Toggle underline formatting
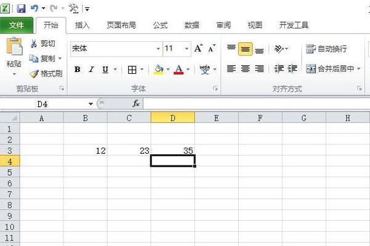 [105, 69]
